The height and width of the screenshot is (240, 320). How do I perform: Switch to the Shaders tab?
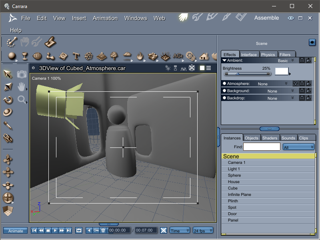(x=270, y=138)
